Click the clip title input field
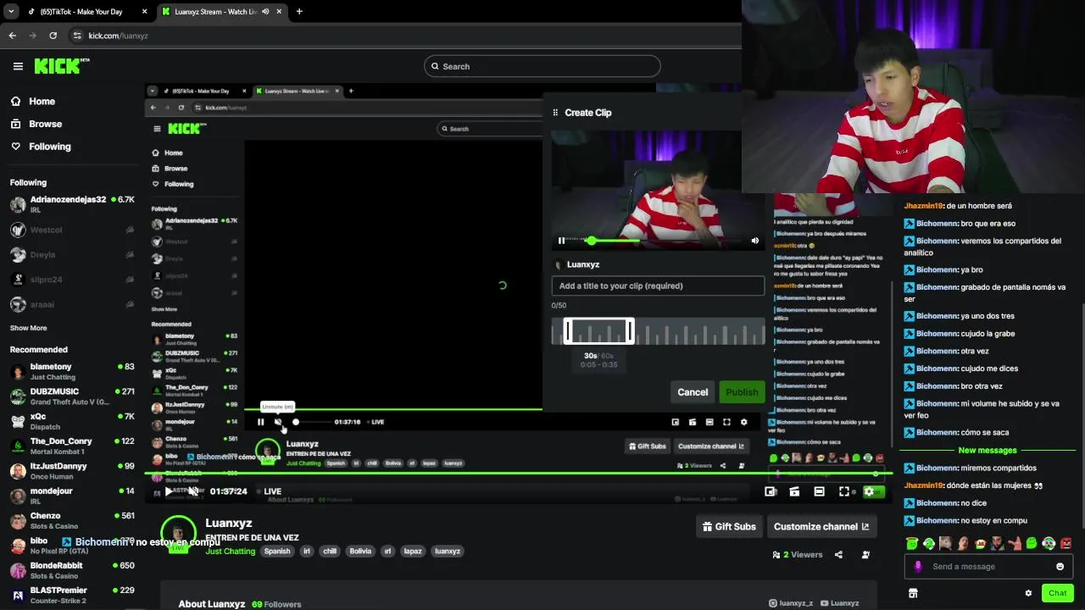 658,286
